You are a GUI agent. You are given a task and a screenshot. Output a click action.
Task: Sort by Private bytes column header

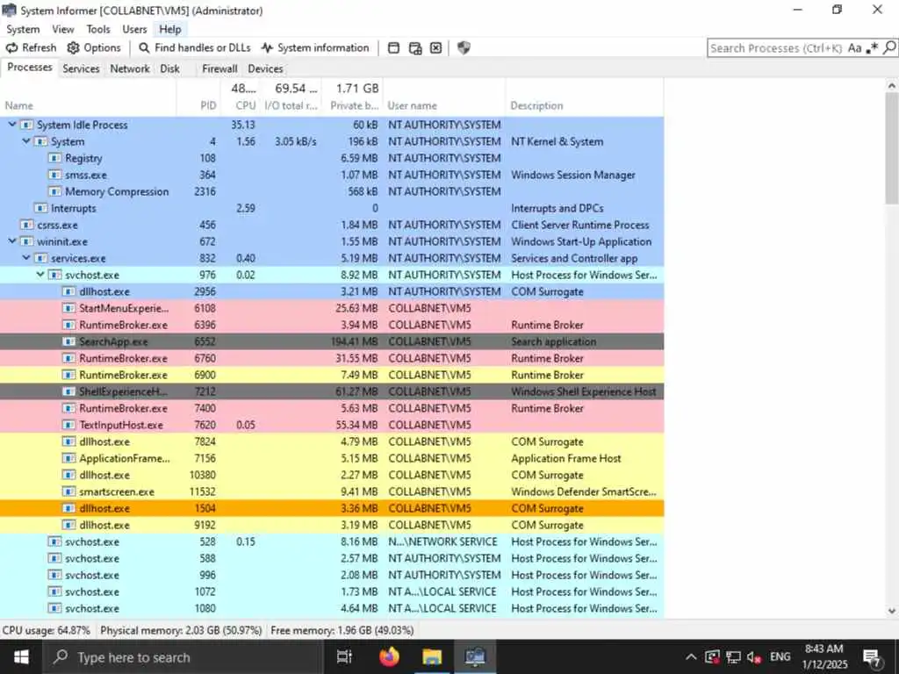click(352, 105)
